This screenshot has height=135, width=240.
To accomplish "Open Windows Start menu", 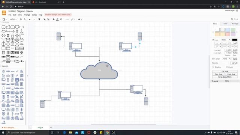I will 3,132.
